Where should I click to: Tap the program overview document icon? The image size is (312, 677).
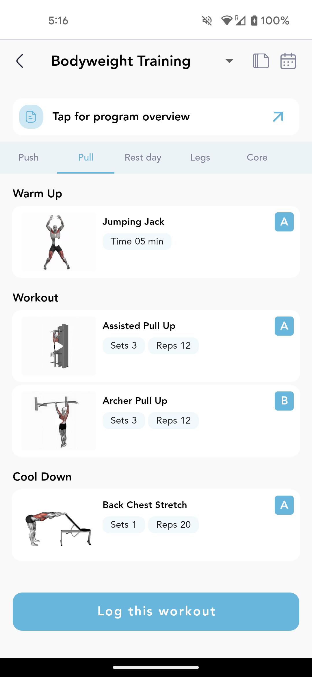tap(31, 117)
